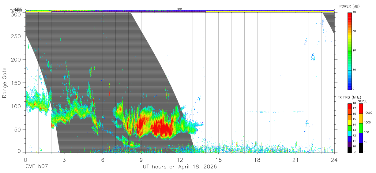Image resolution: width=376 pixels, height=173 pixels.
Task: Click the 24 tick label on UT hours axis
Action: pos(334,160)
